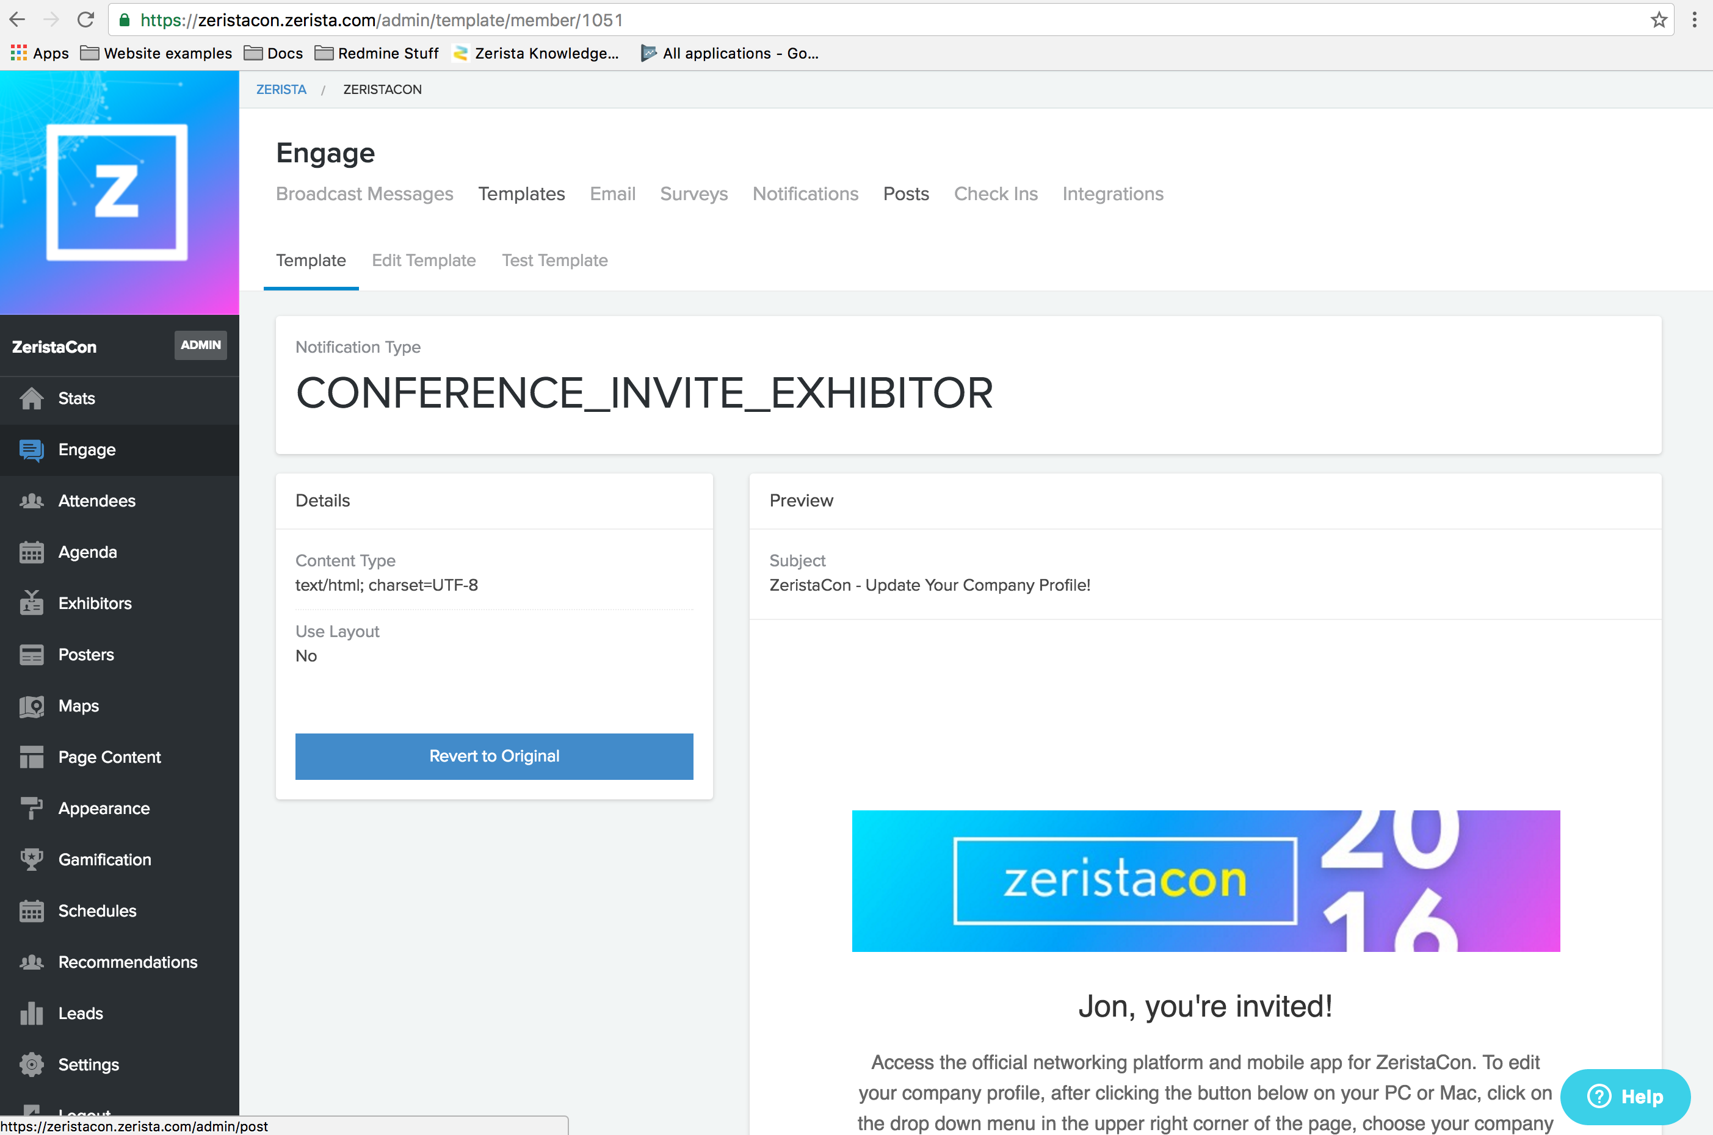Click the address bar URL field

click(891, 20)
